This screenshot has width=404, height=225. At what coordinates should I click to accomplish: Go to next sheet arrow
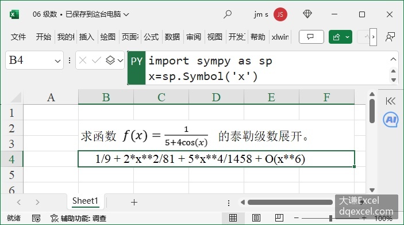point(37,202)
